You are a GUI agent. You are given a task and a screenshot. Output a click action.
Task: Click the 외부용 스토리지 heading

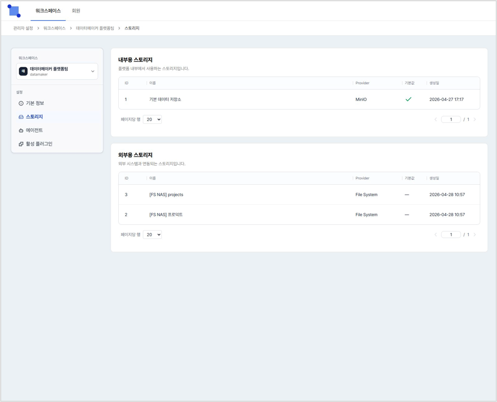pyautogui.click(x=135, y=155)
